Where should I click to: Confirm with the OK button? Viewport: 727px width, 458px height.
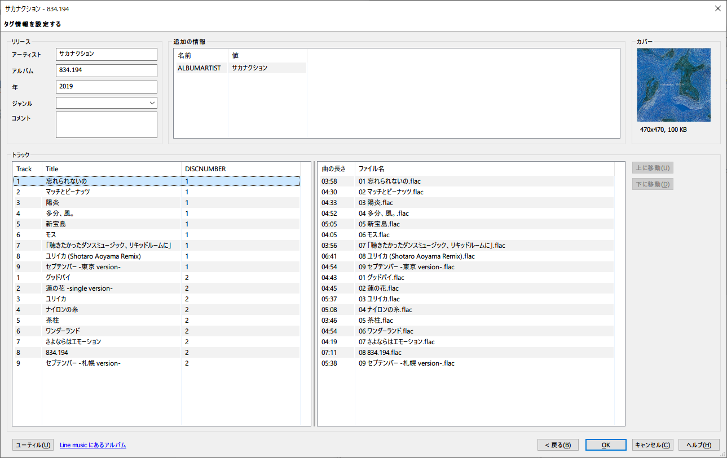(x=606, y=445)
